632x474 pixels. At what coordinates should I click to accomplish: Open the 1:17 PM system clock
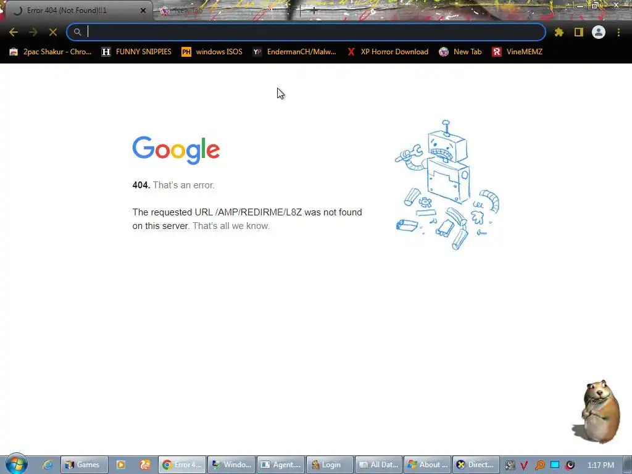click(x=601, y=465)
